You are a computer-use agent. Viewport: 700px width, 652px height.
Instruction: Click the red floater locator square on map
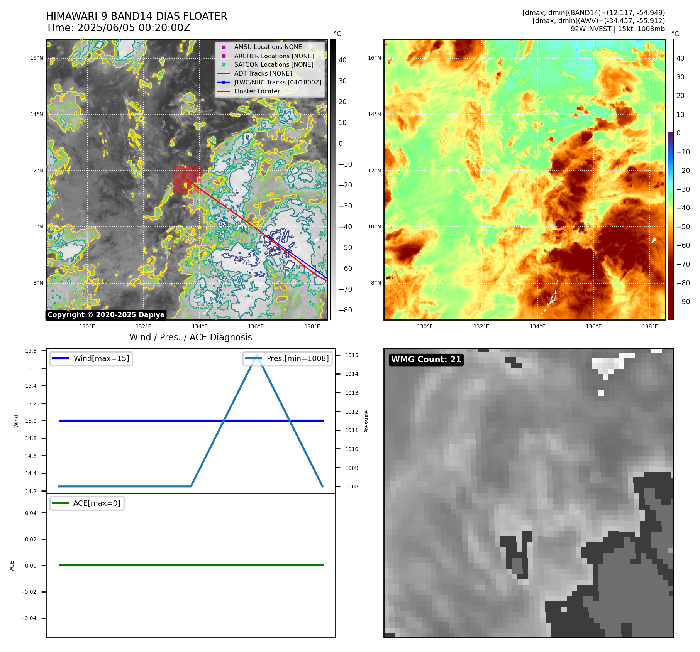pos(186,179)
